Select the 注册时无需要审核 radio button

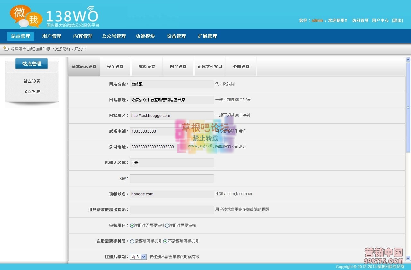pyautogui.click(x=132, y=225)
